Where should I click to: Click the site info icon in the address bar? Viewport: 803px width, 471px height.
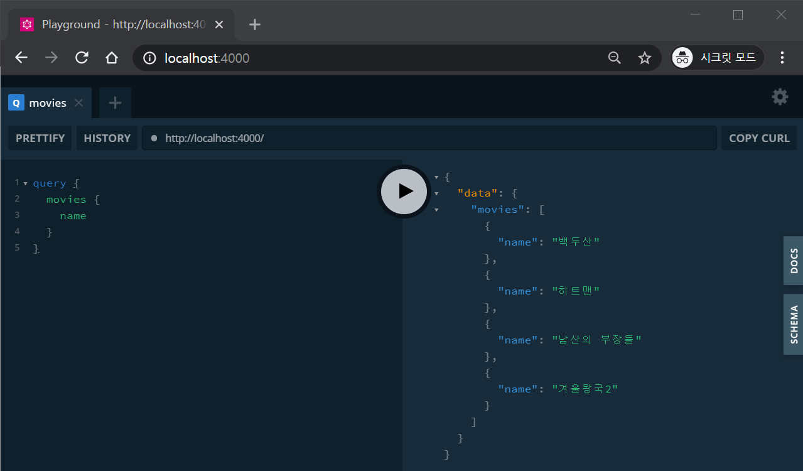pos(149,57)
